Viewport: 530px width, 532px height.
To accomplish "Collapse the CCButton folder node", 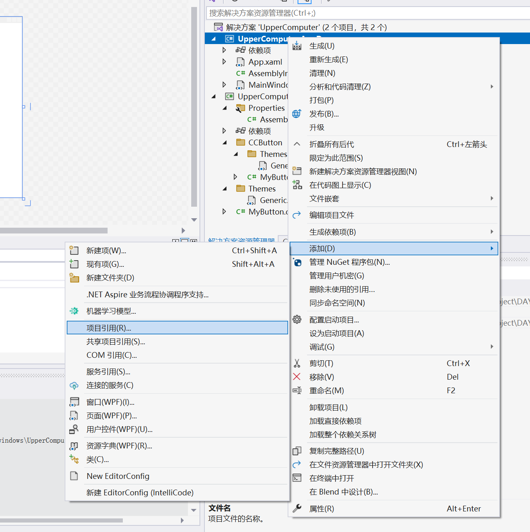I will [225, 143].
